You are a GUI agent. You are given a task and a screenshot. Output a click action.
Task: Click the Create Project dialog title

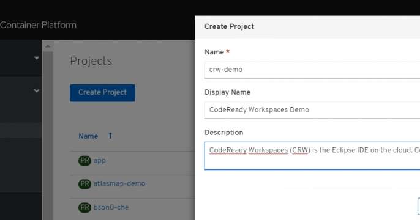[x=229, y=26]
